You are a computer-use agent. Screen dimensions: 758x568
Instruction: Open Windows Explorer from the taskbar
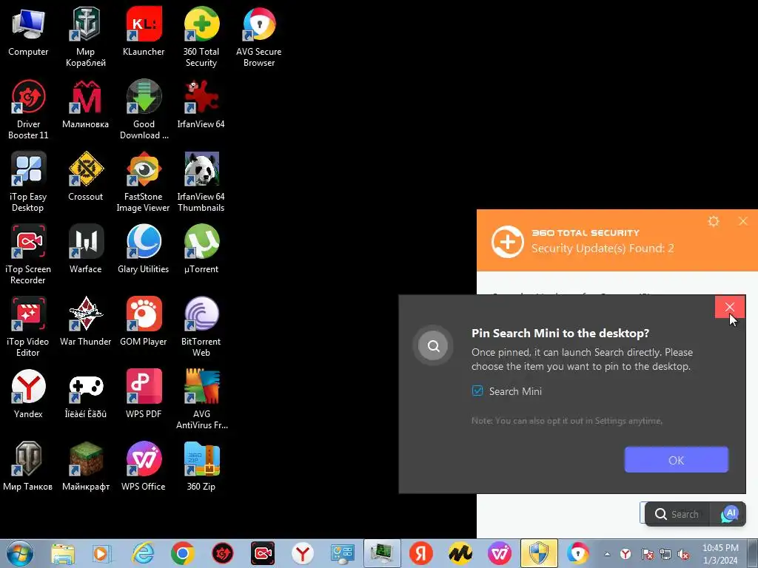click(63, 553)
